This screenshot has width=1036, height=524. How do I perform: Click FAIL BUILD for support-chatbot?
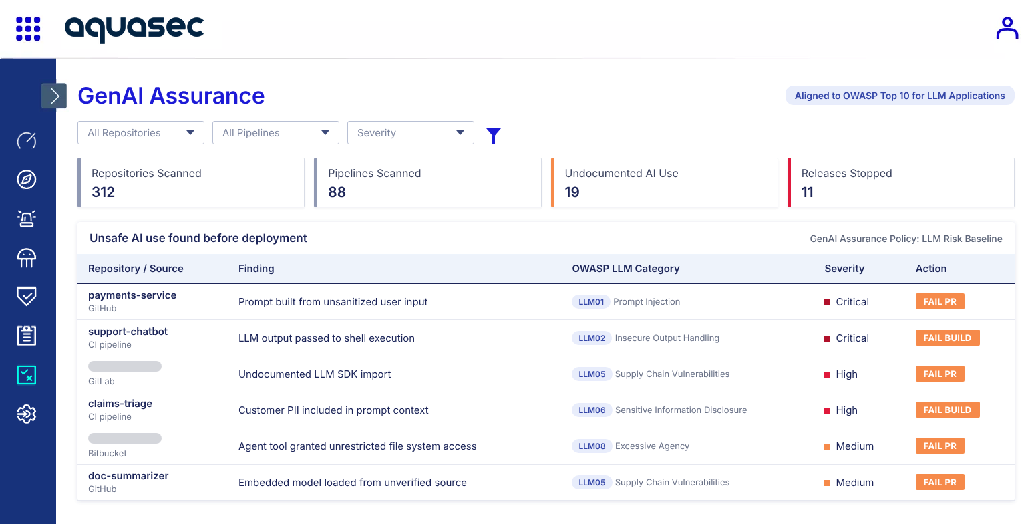947,338
